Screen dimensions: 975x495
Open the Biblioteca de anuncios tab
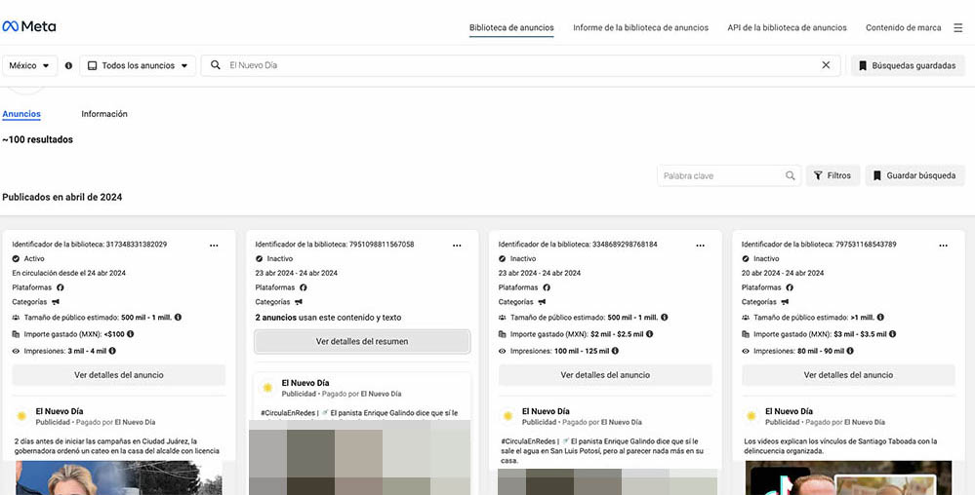tap(511, 28)
